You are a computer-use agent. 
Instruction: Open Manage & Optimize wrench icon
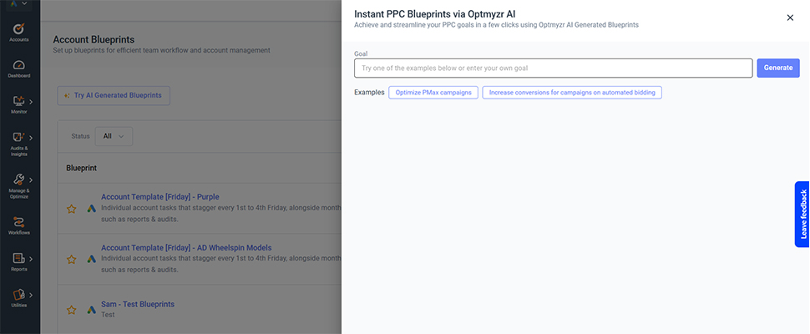pyautogui.click(x=18, y=180)
